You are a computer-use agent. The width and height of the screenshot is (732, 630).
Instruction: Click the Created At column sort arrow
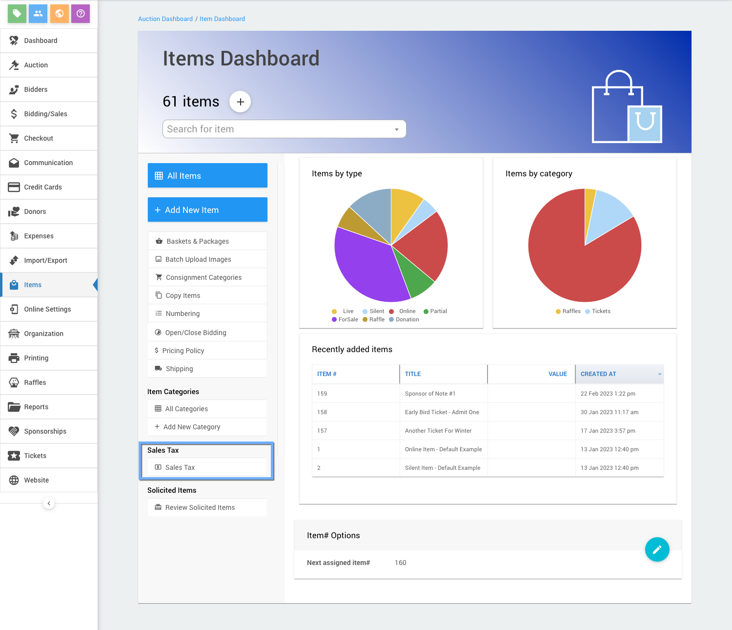660,374
